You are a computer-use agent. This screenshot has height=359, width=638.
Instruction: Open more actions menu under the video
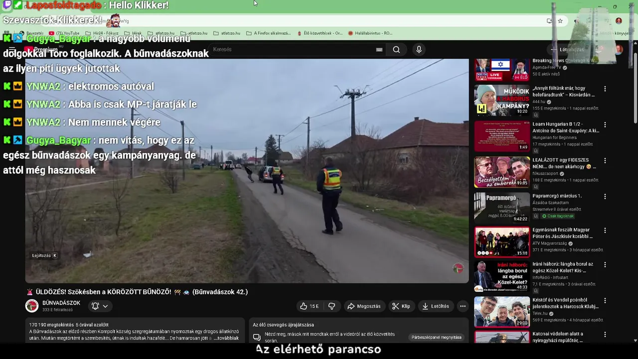pyautogui.click(x=463, y=306)
